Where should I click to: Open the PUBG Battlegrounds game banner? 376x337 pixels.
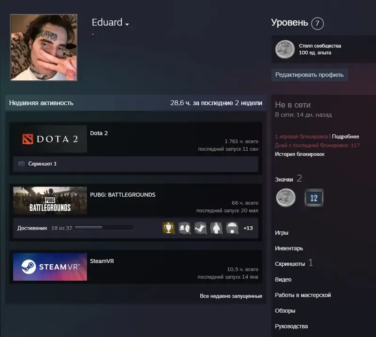(x=50, y=200)
